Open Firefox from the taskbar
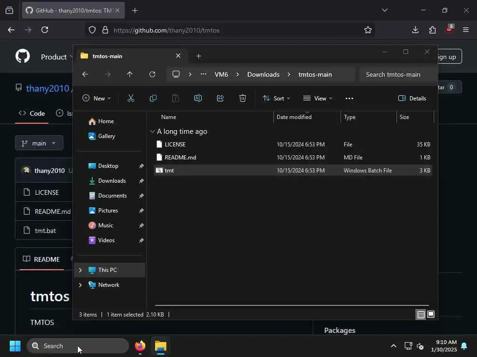477x357 pixels. (140, 346)
